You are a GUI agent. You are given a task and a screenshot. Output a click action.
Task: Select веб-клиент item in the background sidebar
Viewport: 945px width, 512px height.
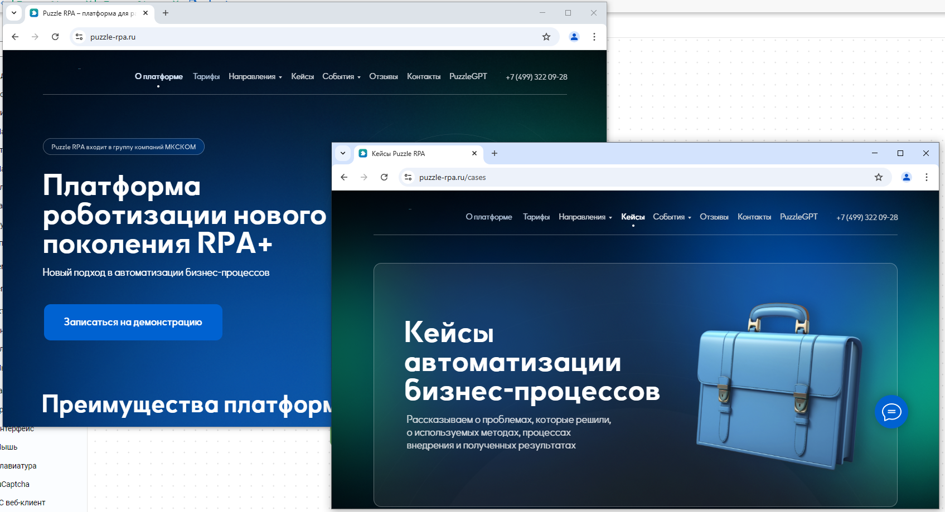23,503
